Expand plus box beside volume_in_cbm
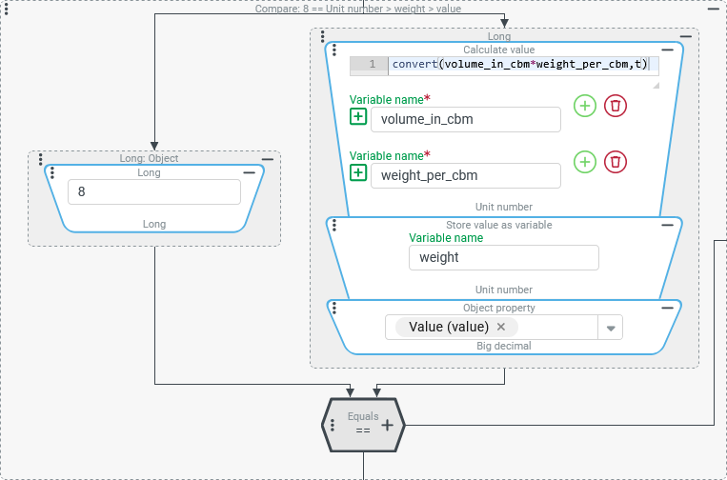 (358, 117)
